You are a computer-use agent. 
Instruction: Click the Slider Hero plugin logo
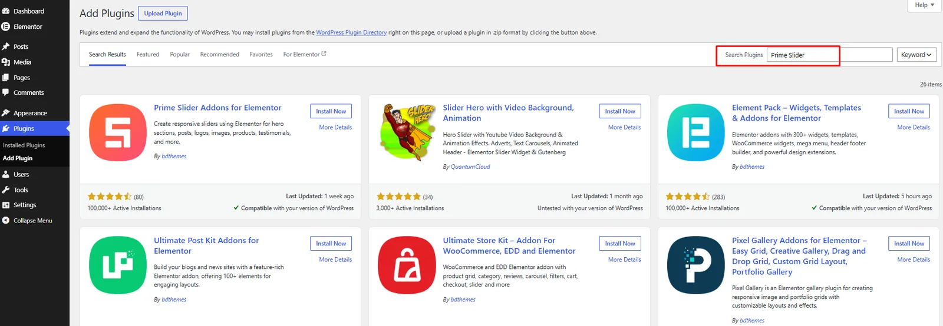click(407, 132)
